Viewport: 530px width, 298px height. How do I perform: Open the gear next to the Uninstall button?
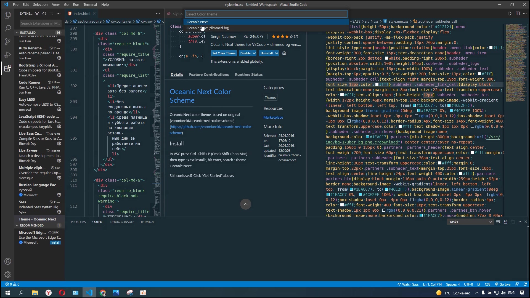284,53
